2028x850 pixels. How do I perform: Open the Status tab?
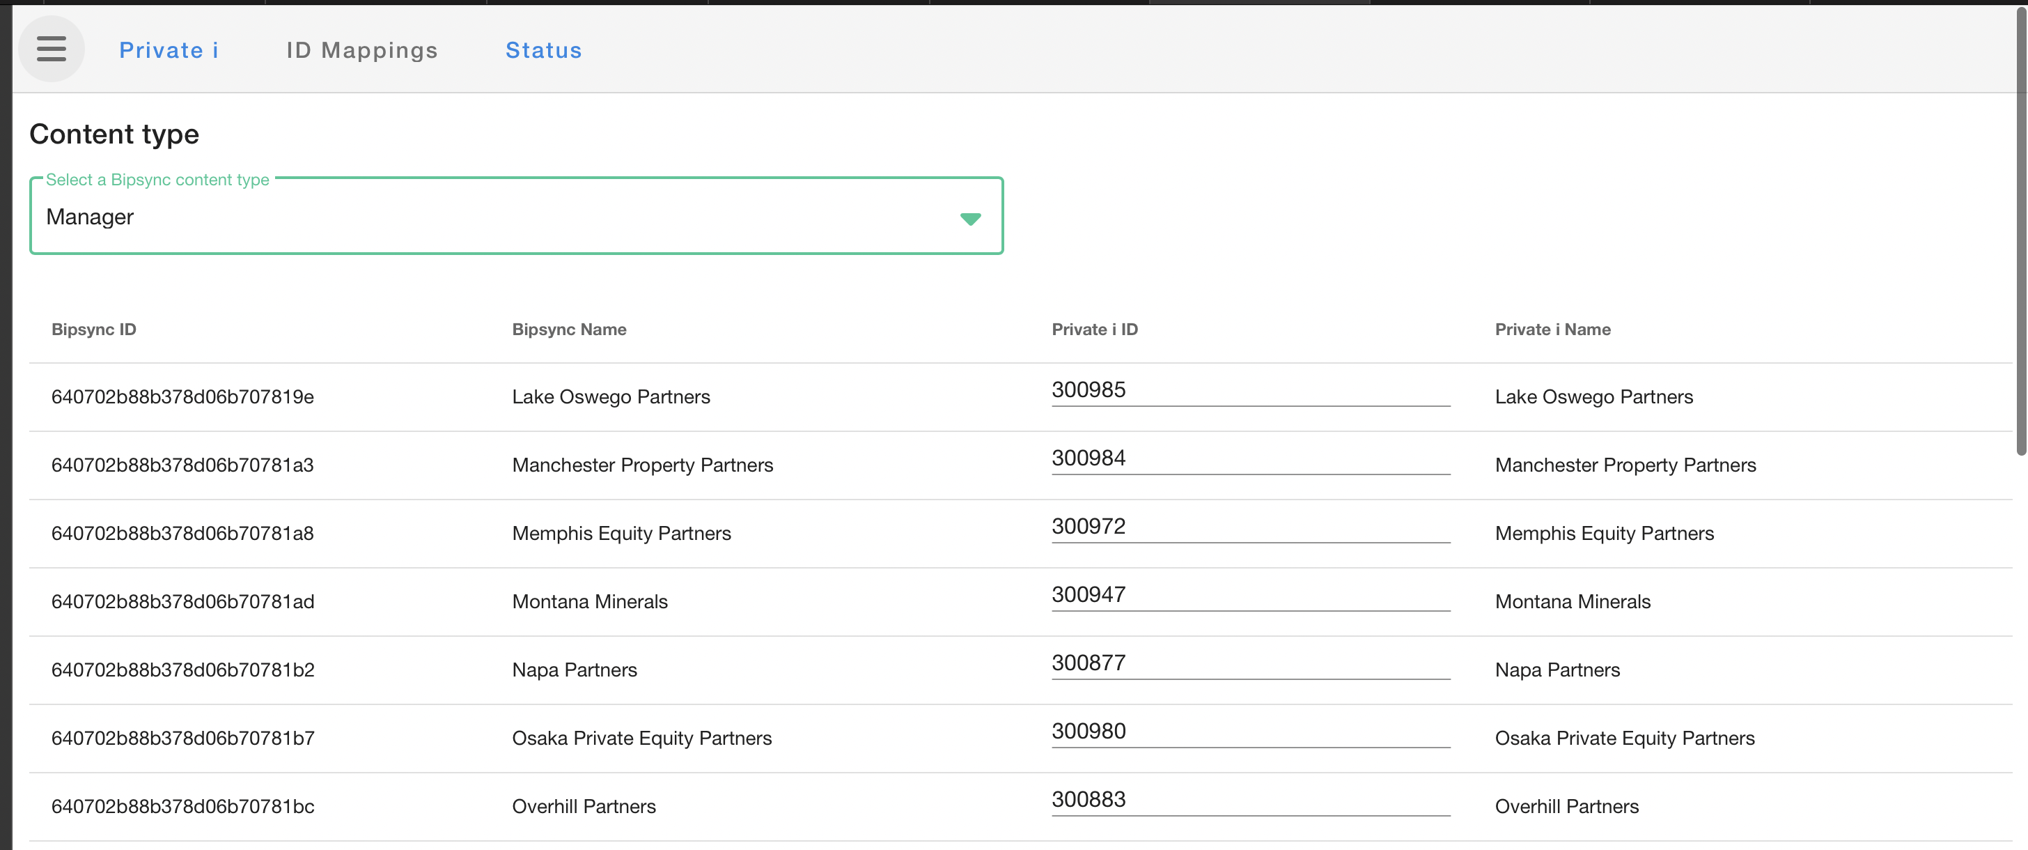(x=543, y=50)
